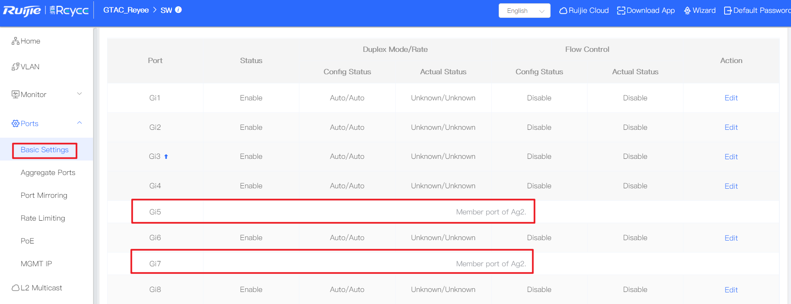
Task: Open Port Mirroring submenu item
Action: [44, 195]
